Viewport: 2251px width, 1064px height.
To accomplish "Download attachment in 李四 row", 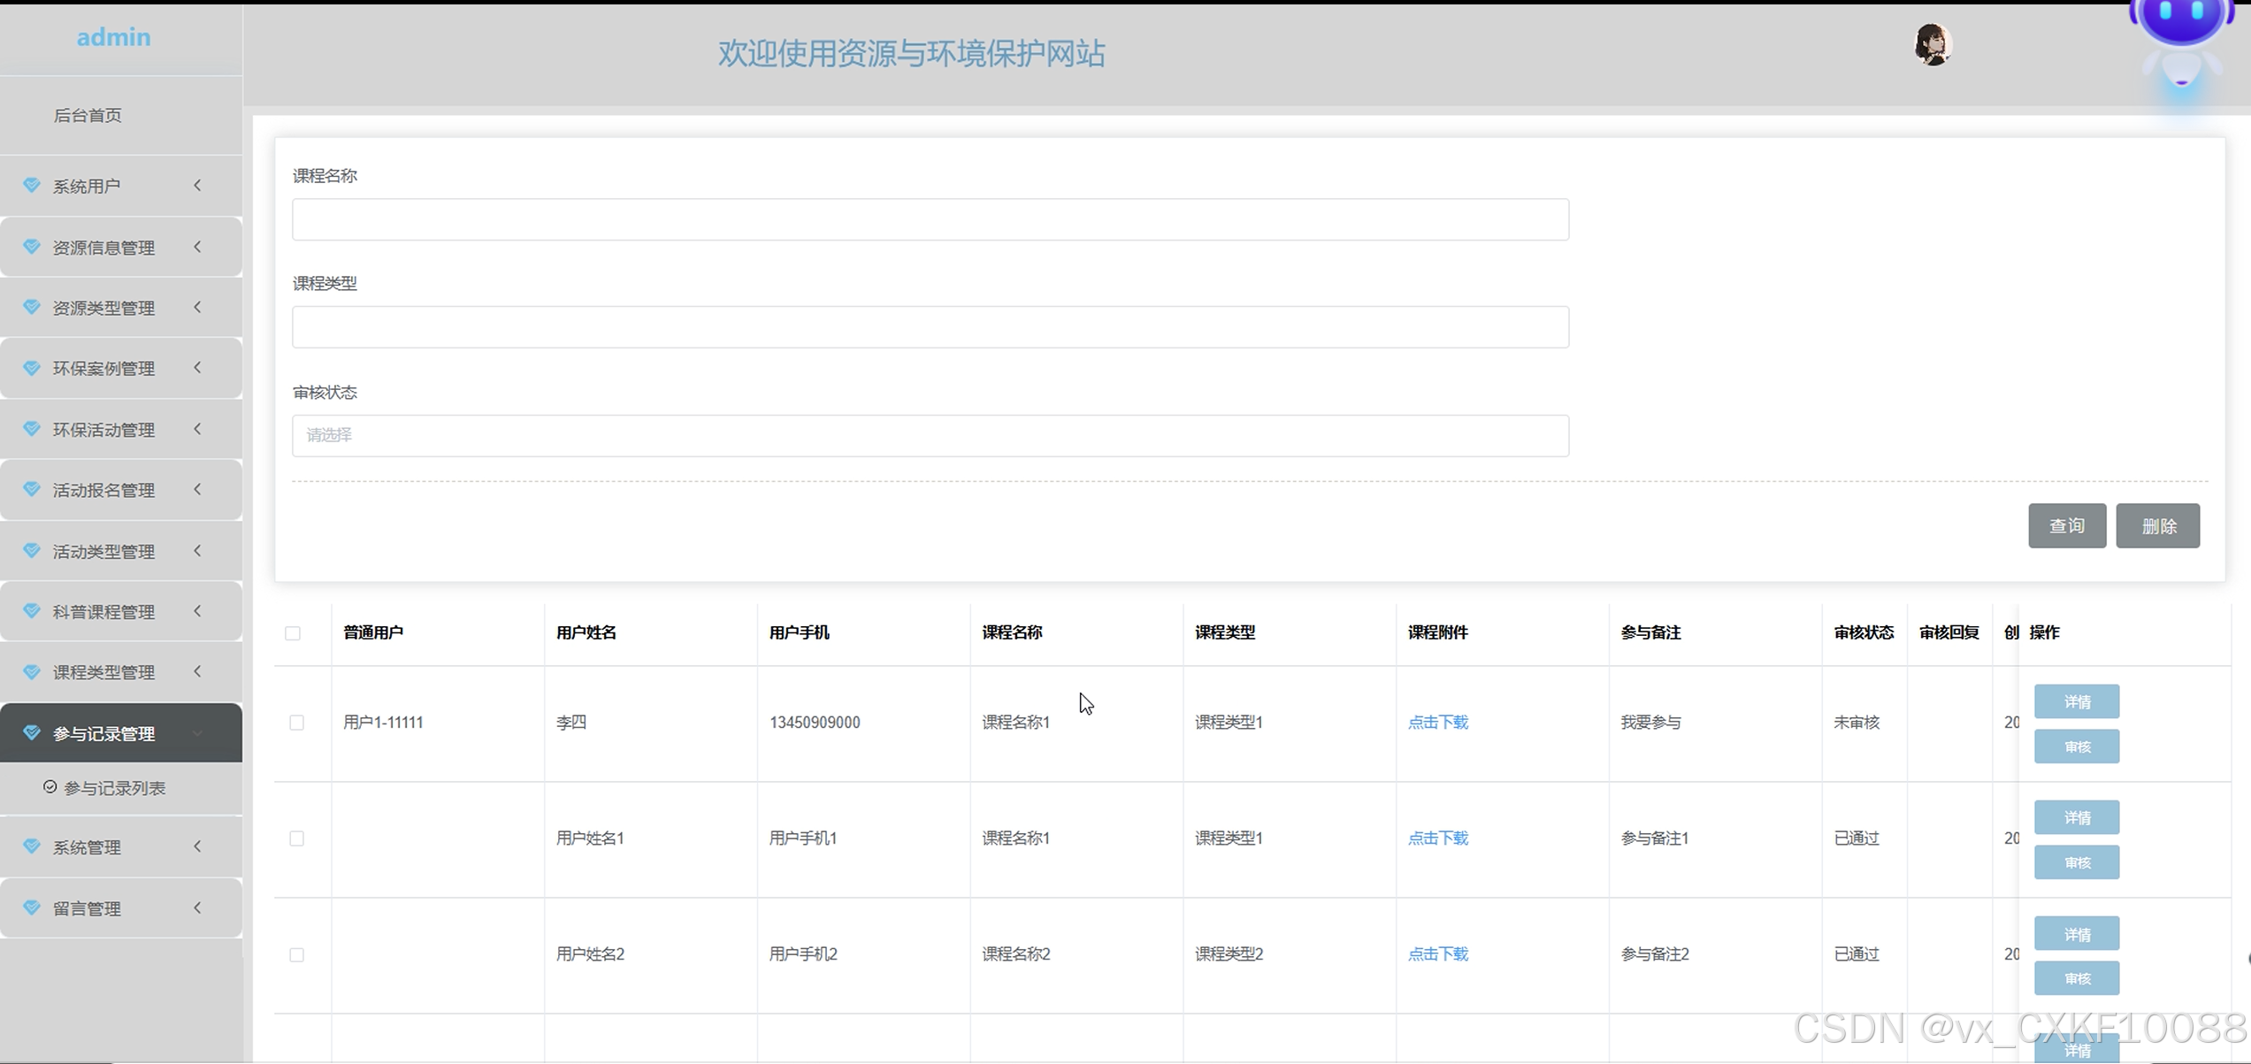I will click(1437, 723).
